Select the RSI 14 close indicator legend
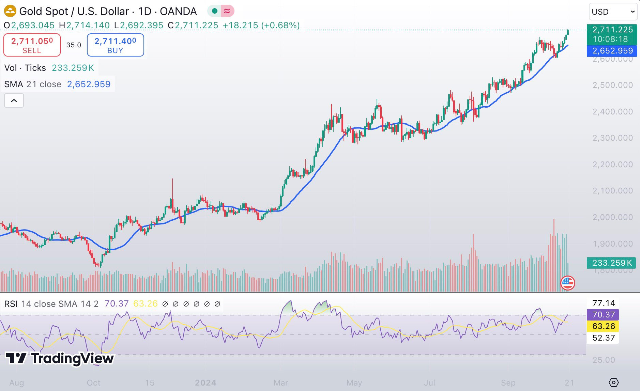Image resolution: width=640 pixels, height=391 pixels. pyautogui.click(x=51, y=303)
